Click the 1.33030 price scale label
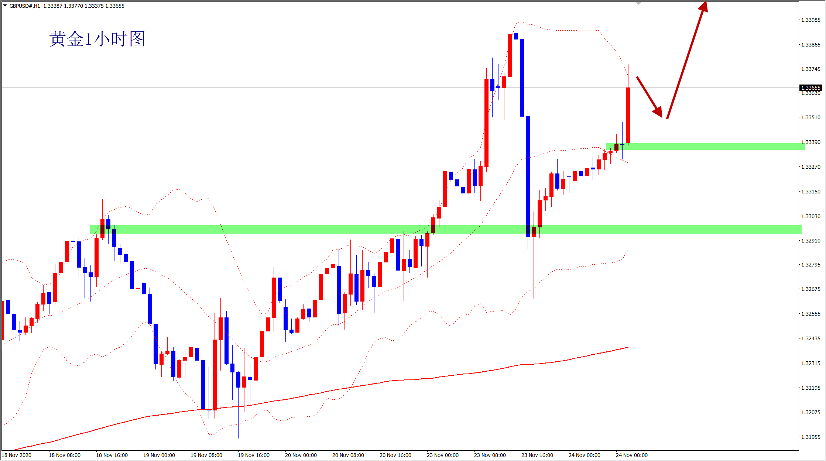This screenshot has height=461, width=826. pos(810,216)
